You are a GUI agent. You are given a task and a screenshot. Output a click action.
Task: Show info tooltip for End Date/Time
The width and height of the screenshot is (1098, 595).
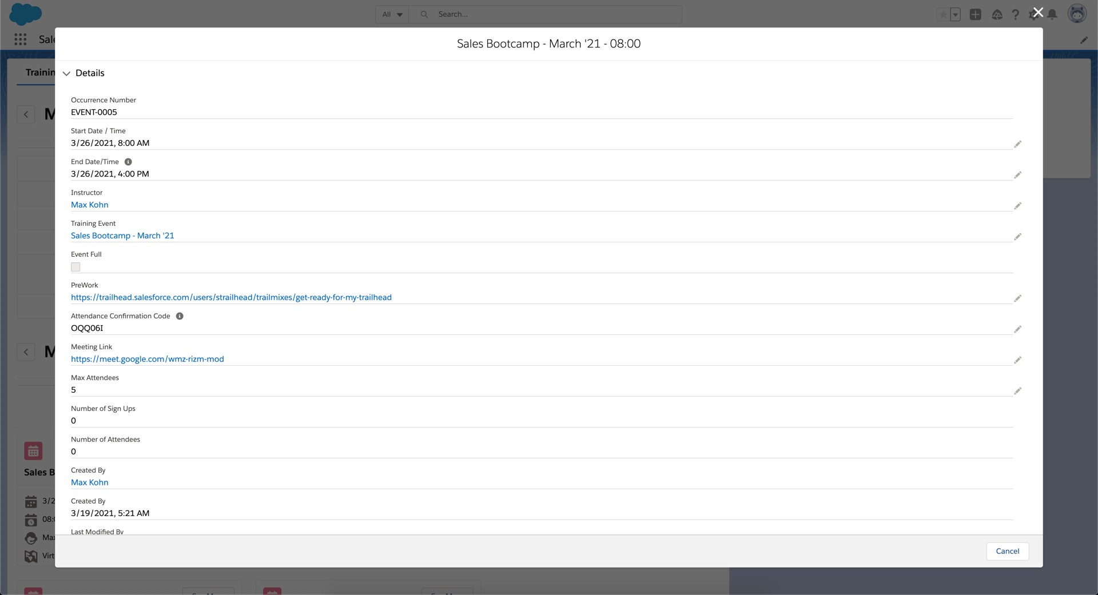[128, 162]
